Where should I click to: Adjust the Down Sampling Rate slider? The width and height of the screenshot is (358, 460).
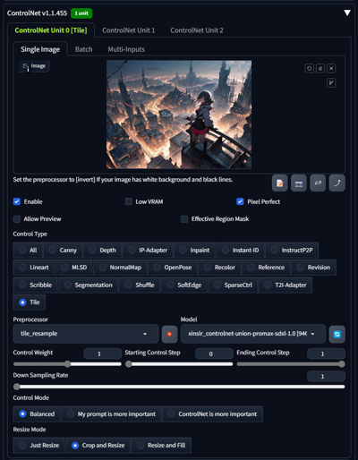(x=179, y=387)
